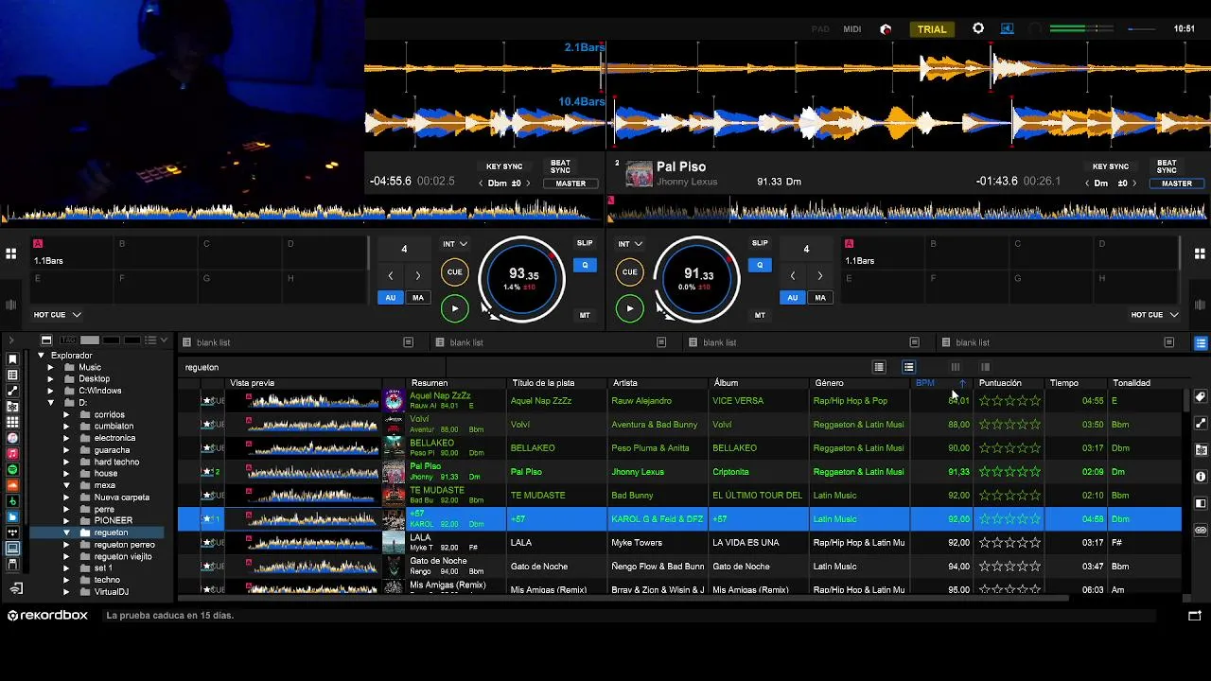Click KEY SYNC on the right deck
Image resolution: width=1211 pixels, height=681 pixels.
click(1111, 166)
